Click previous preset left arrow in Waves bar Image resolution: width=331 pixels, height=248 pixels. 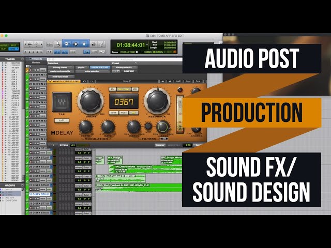pos(162,81)
